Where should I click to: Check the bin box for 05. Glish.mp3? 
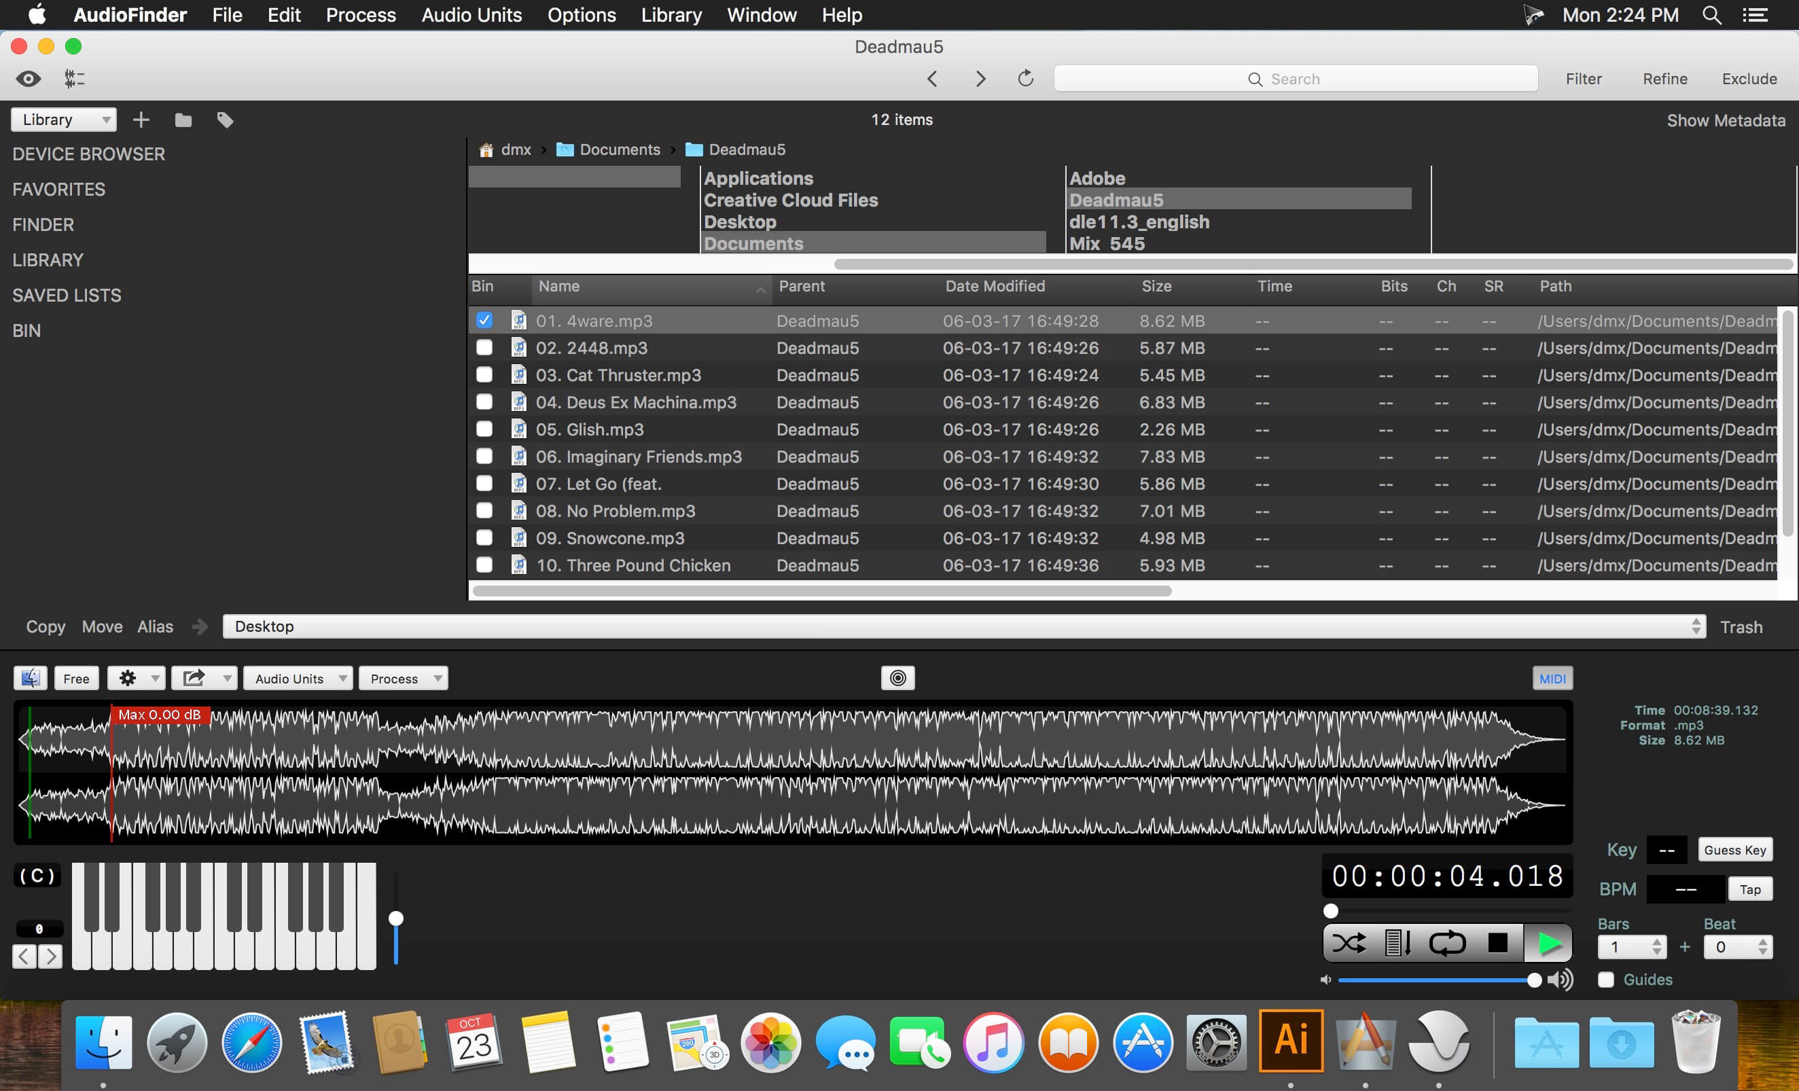[484, 429]
